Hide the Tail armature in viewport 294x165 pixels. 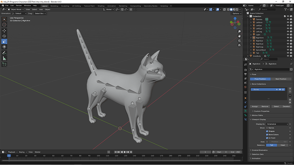288,53
